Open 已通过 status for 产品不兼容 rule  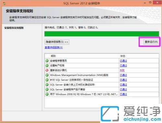(x=123, y=89)
